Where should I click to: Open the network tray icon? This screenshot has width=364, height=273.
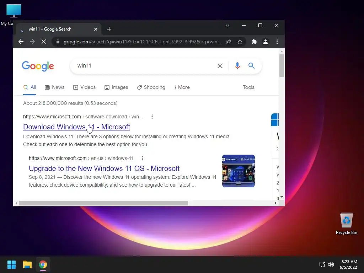point(322,264)
